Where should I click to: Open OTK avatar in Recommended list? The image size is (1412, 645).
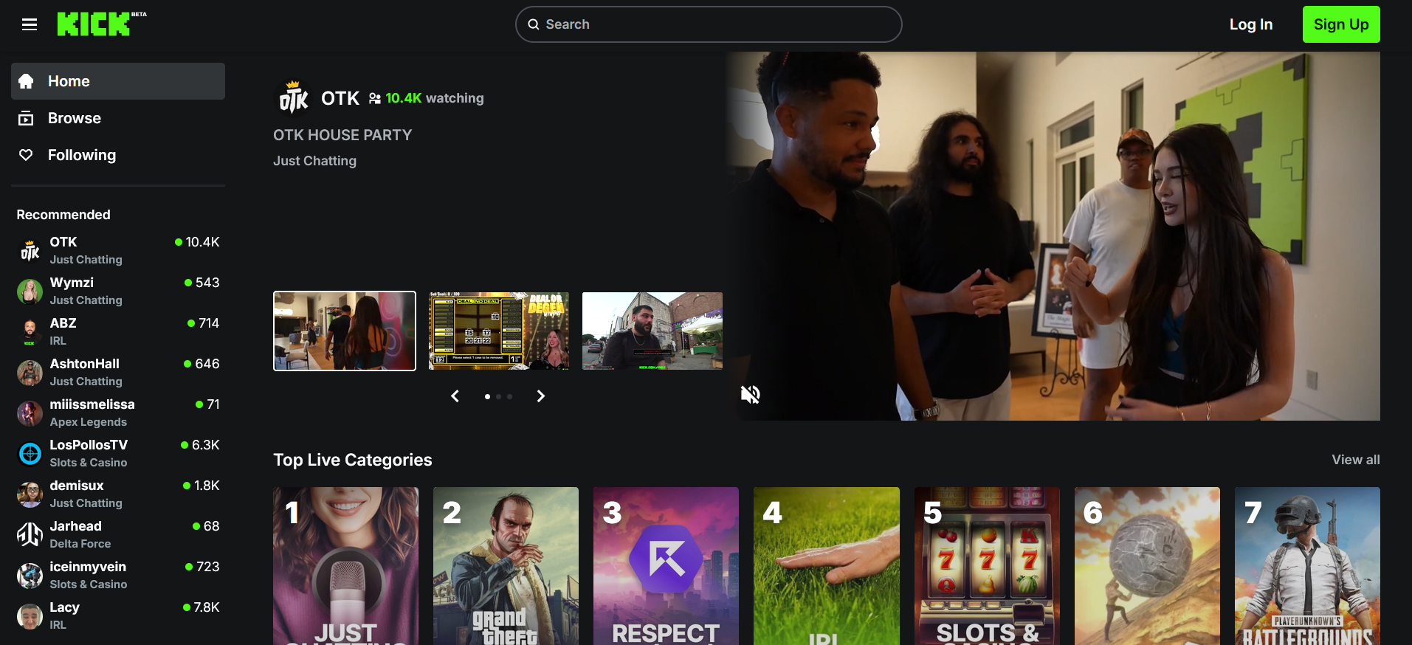click(x=30, y=251)
